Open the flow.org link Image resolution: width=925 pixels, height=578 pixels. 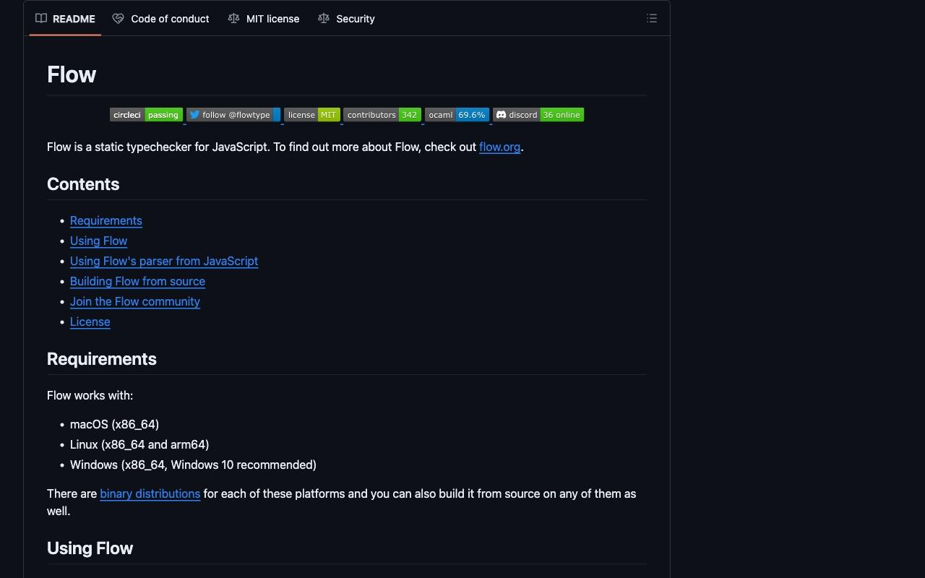point(499,147)
